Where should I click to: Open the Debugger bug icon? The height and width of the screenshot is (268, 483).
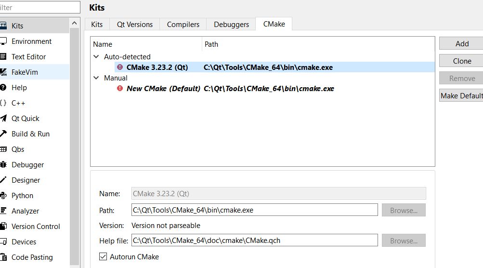(3, 164)
